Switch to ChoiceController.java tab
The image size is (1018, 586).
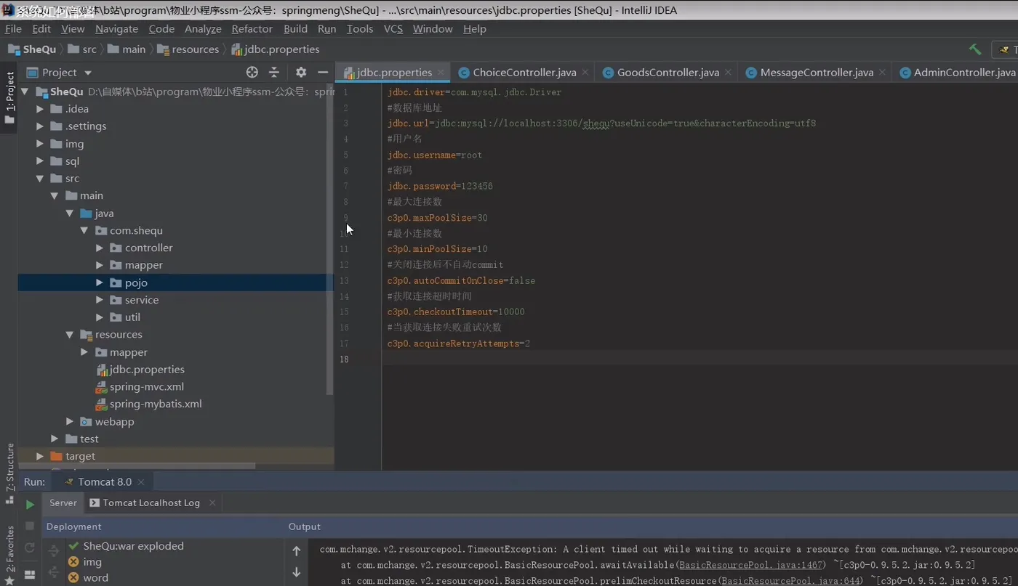click(x=524, y=72)
